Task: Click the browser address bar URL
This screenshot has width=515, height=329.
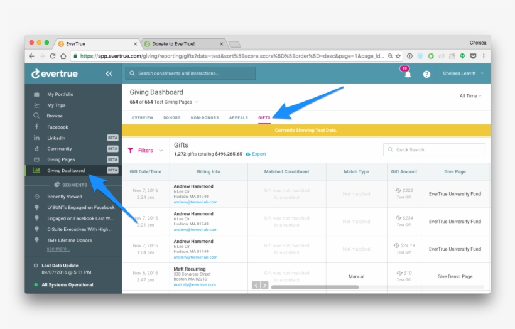Action: (x=232, y=56)
